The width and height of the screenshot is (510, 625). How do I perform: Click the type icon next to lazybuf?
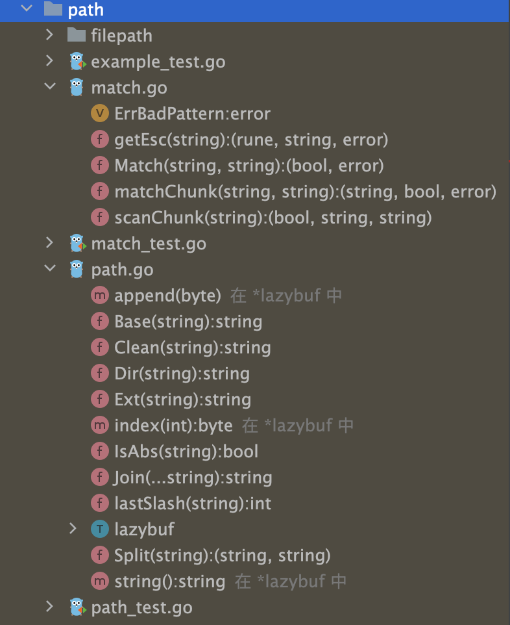[99, 529]
